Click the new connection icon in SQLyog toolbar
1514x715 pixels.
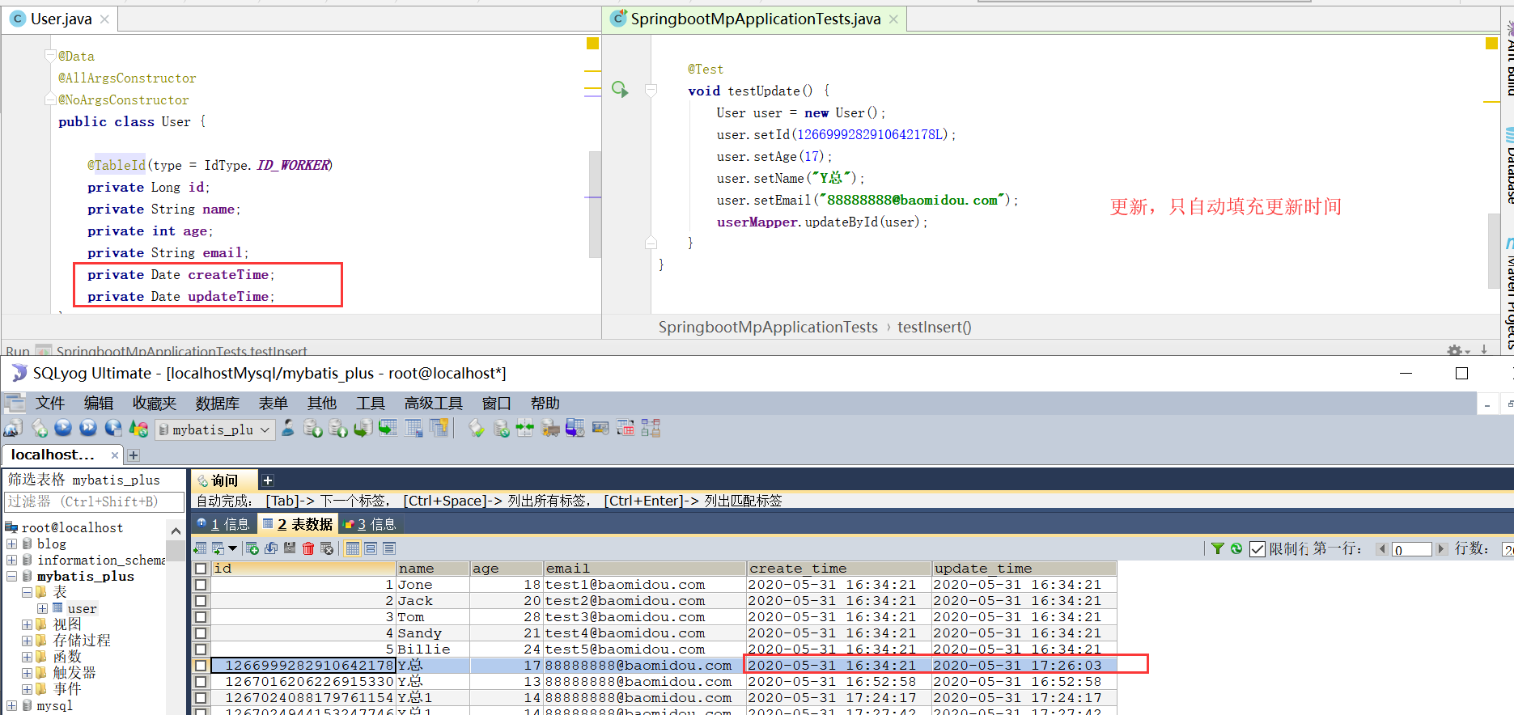(14, 429)
